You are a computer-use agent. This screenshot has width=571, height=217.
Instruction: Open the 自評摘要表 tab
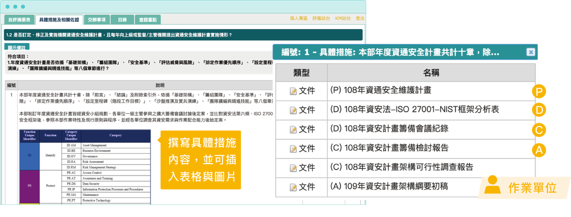(x=20, y=20)
